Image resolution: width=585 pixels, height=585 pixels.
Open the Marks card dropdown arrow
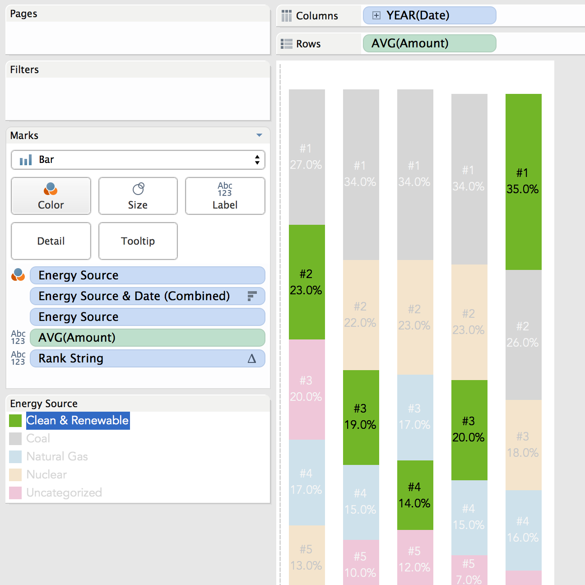tap(259, 135)
